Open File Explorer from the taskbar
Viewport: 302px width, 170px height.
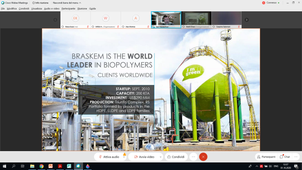tap(32, 166)
